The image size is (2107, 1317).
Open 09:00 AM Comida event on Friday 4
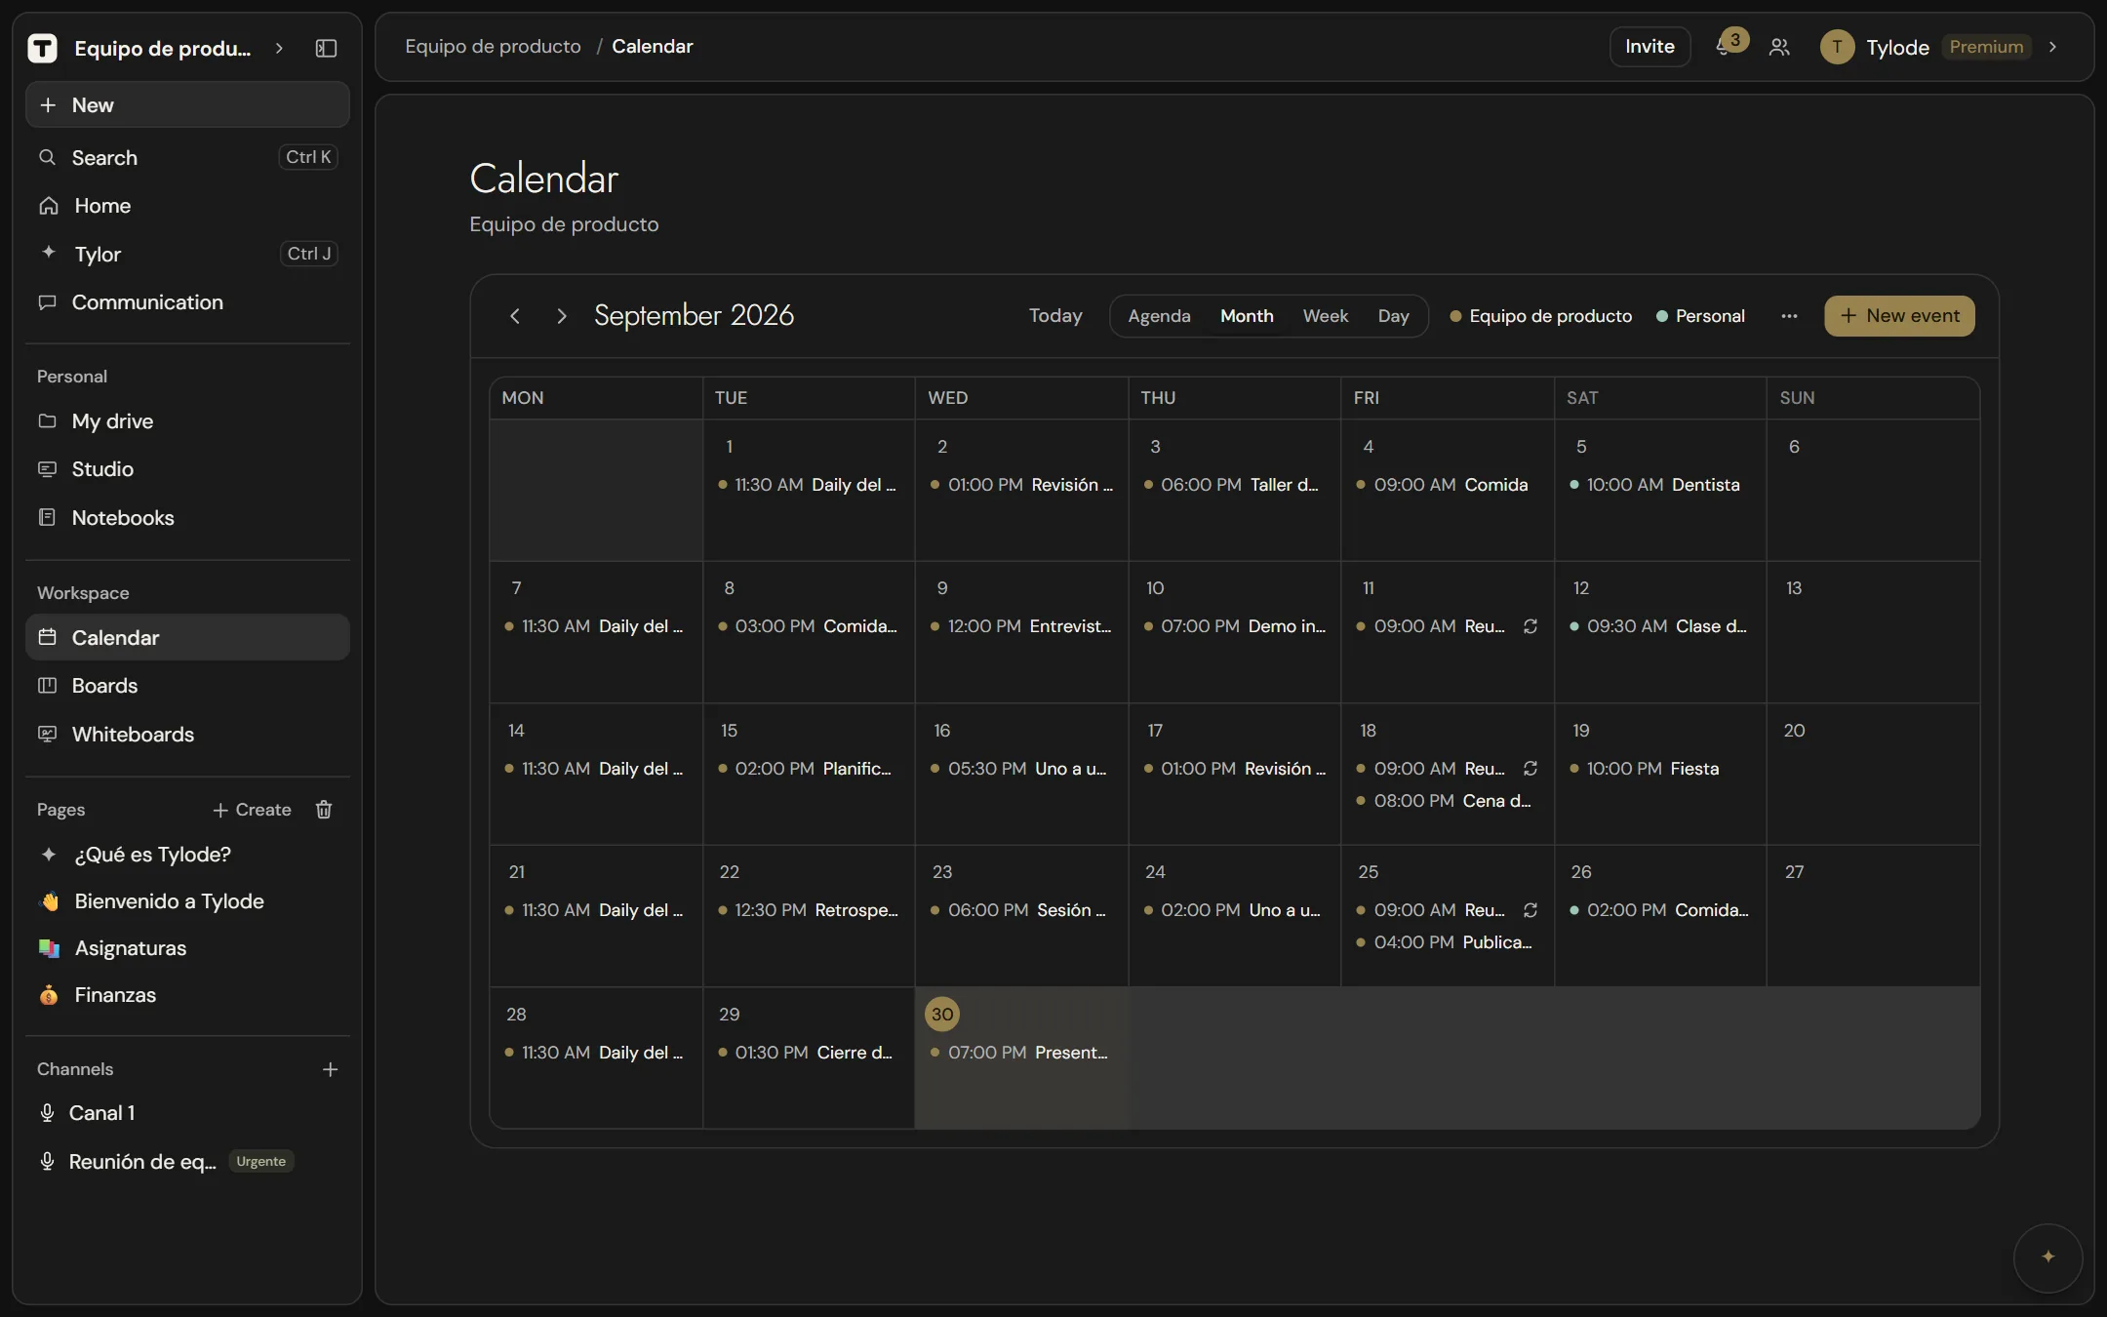pos(1446,485)
